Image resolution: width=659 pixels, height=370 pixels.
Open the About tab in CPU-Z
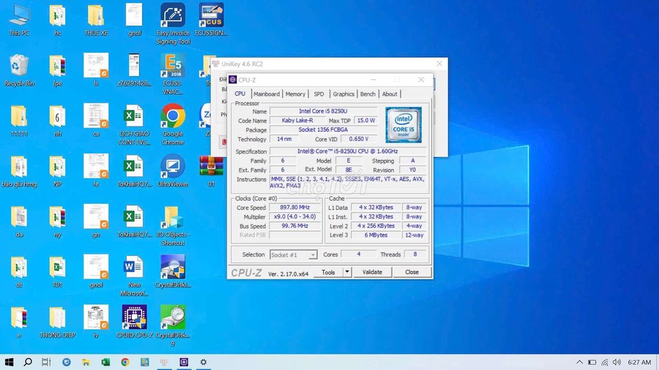[389, 94]
